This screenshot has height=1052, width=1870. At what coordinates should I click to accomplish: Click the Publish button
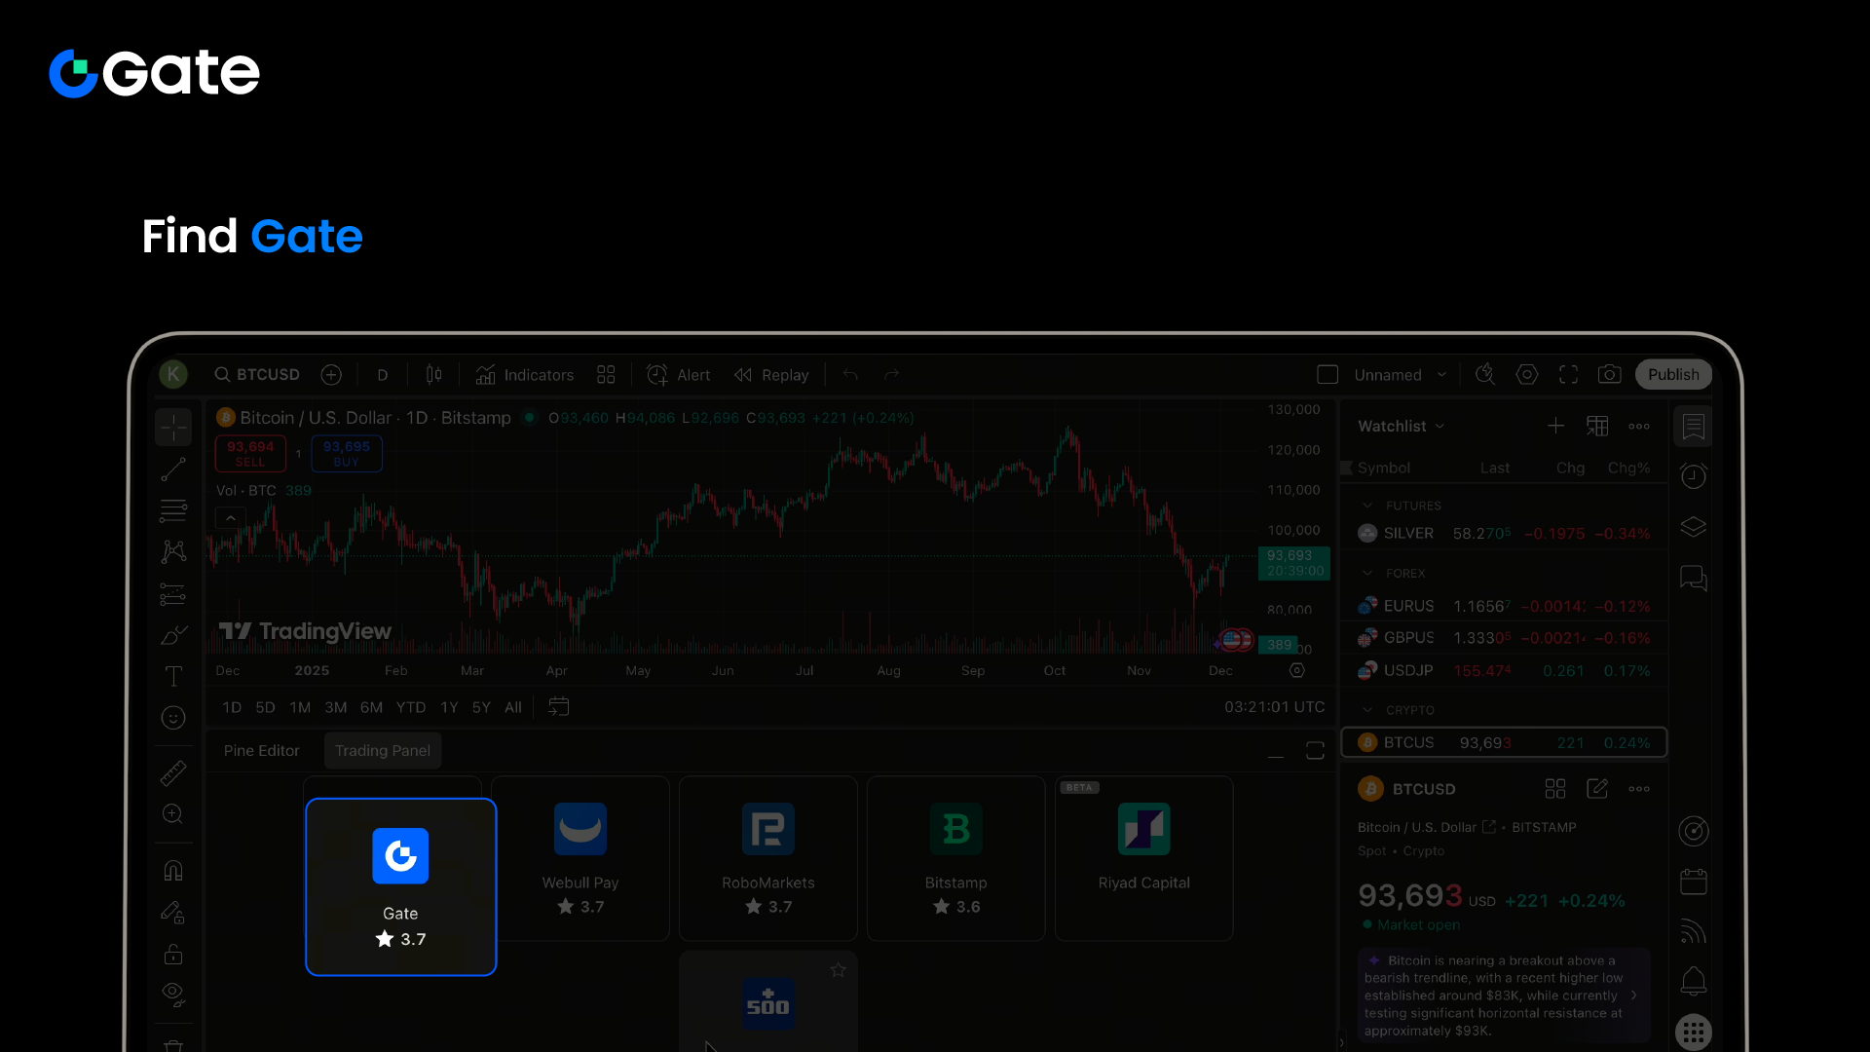tap(1672, 375)
